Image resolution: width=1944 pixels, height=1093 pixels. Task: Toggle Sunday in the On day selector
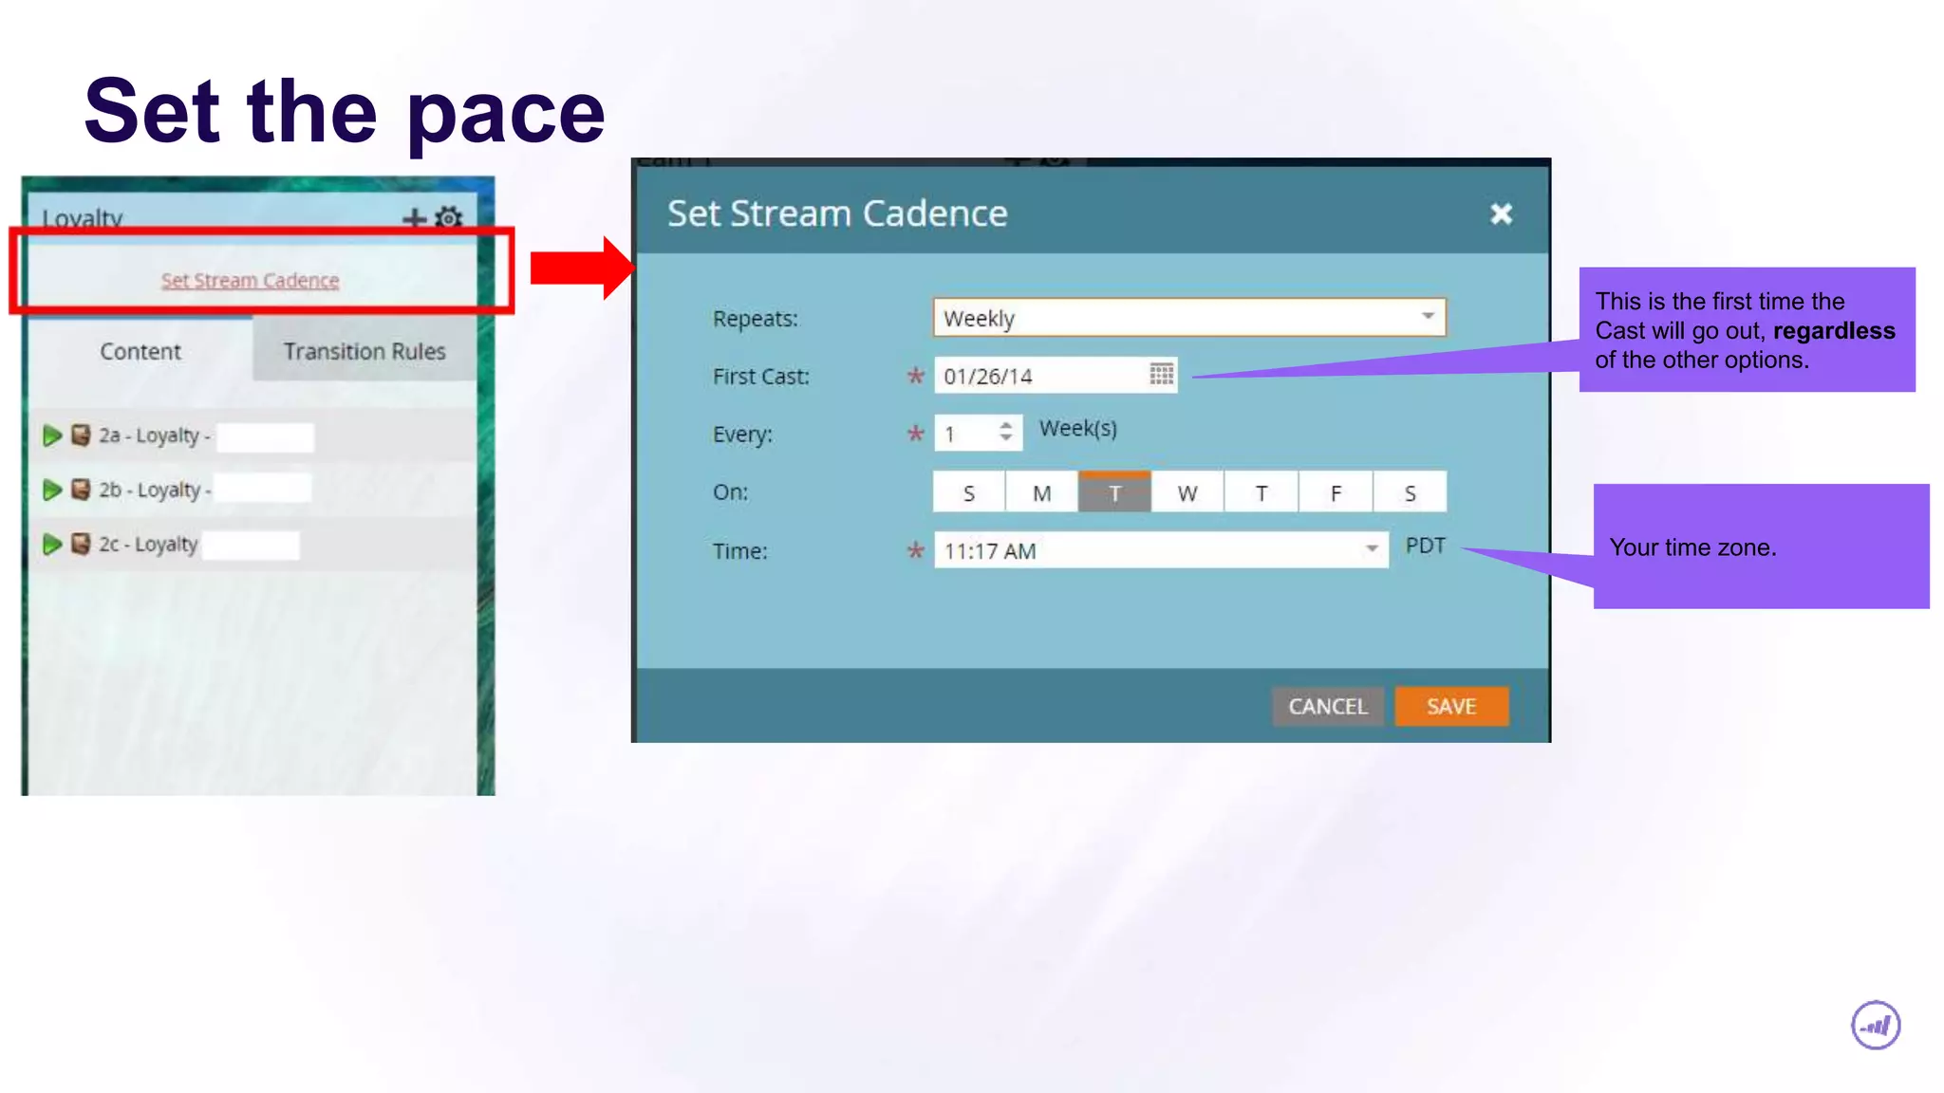[968, 492]
